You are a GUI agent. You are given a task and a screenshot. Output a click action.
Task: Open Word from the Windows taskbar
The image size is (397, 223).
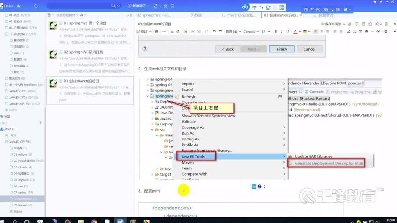pos(120,220)
